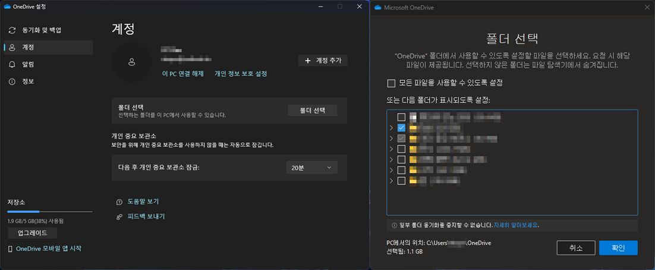
Task: Open 도움말 보기 link
Action: (143, 202)
